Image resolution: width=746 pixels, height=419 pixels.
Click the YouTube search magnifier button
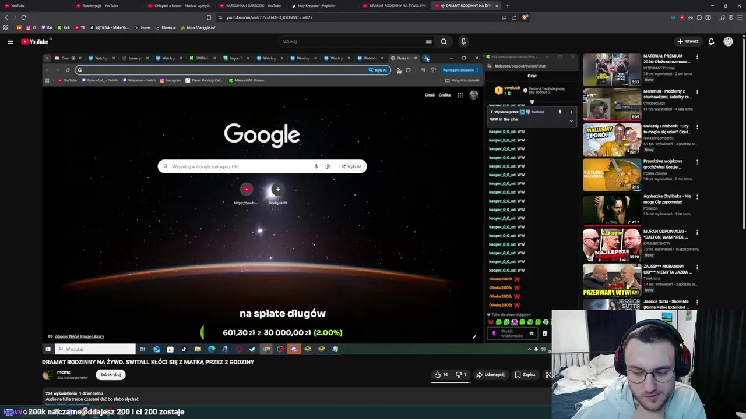444,41
